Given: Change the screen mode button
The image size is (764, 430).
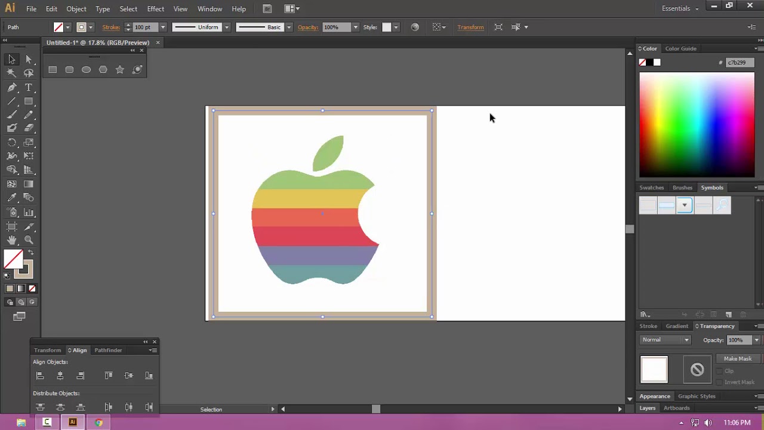Looking at the screenshot, I should (x=19, y=317).
